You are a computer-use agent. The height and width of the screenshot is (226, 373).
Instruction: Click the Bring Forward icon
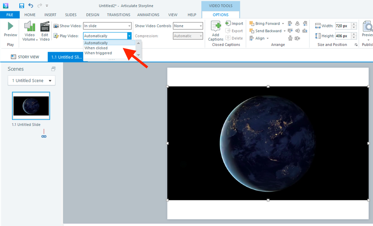pyautogui.click(x=252, y=24)
